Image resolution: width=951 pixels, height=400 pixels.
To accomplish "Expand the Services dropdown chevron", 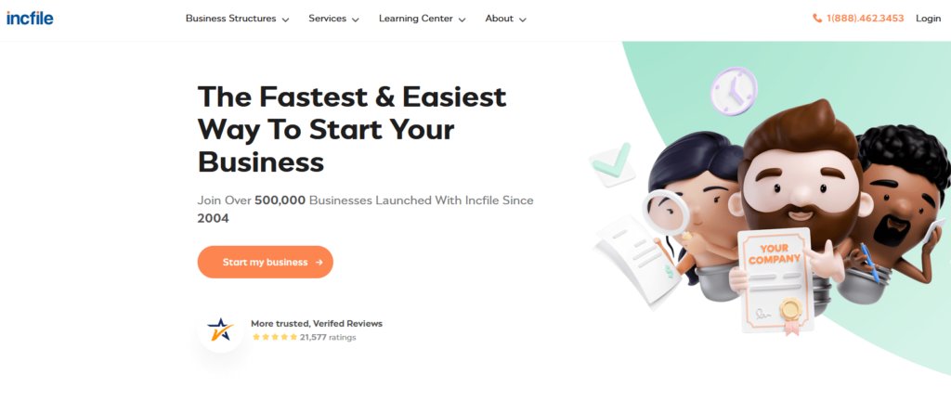I will 356,19.
